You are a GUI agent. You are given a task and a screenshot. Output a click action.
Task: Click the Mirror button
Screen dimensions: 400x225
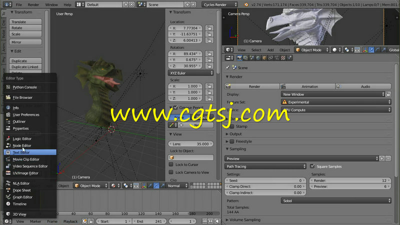point(25,42)
